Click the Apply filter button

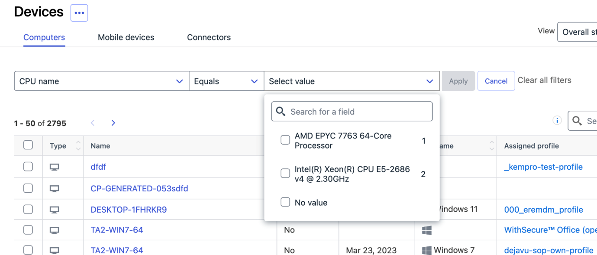point(458,81)
